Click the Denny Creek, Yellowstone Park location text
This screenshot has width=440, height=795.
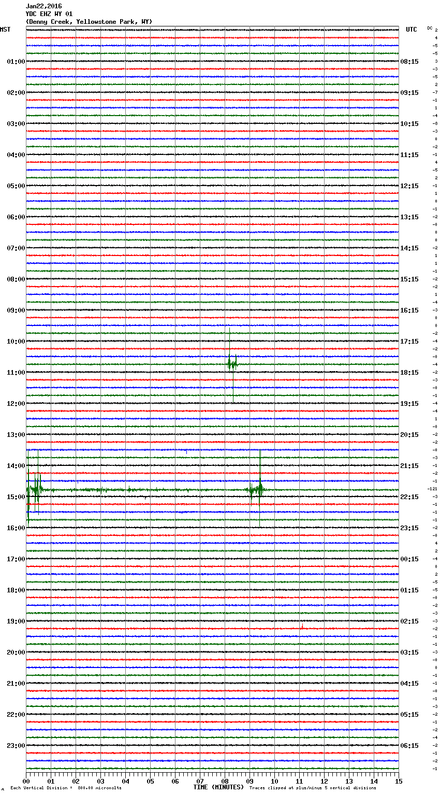[x=89, y=22]
